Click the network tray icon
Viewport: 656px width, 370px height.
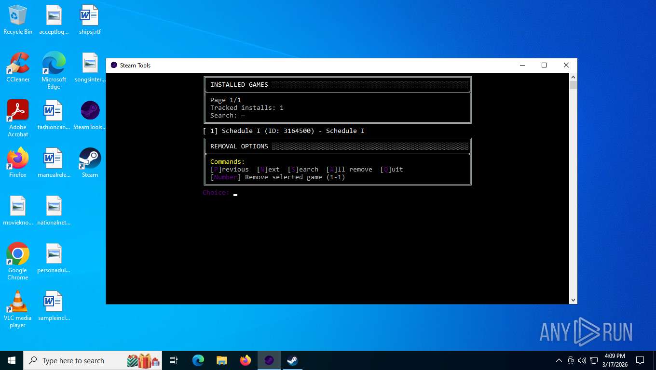coord(593,360)
